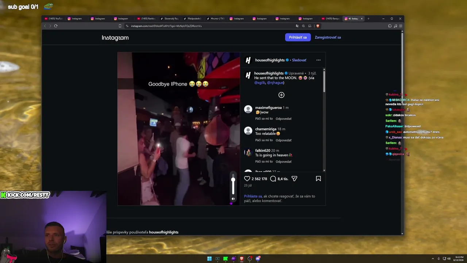Open the Windows Start menu
Viewport: 467px width, 263px height.
(x=209, y=259)
